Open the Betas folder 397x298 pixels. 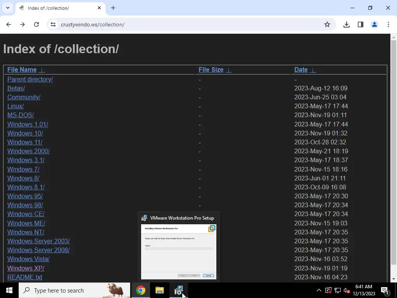[16, 88]
